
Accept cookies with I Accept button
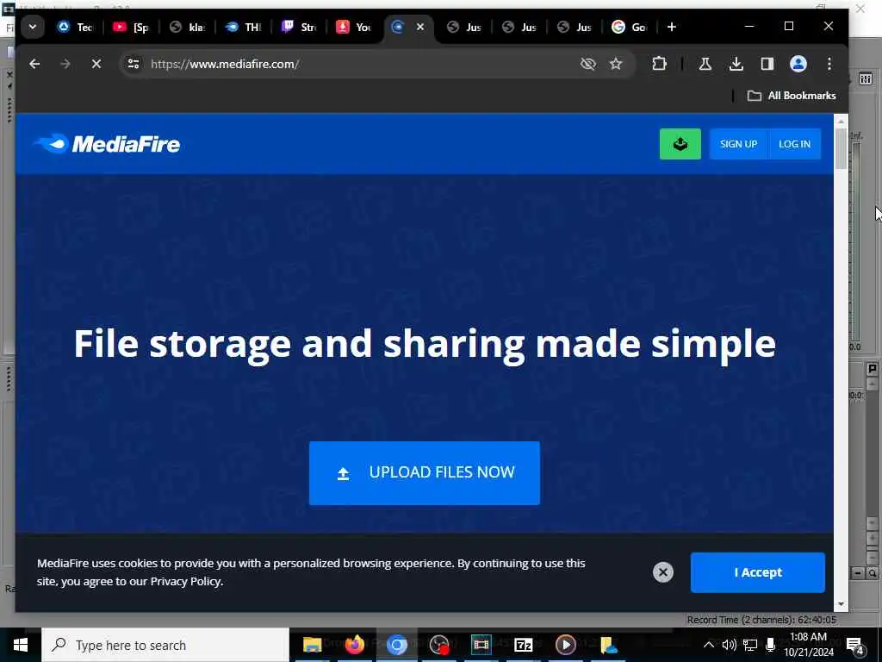coord(757,572)
